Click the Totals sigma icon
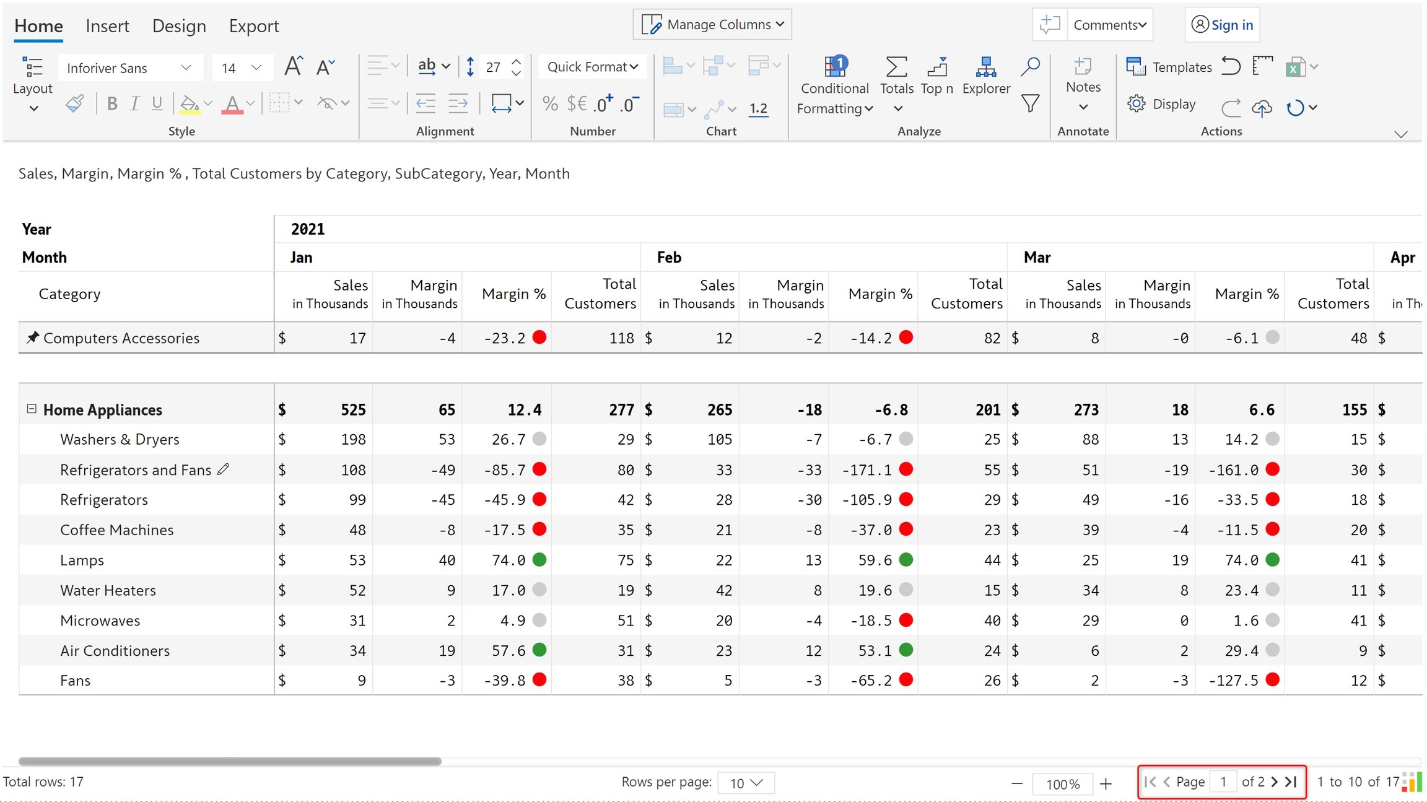The image size is (1427, 802). point(896,67)
